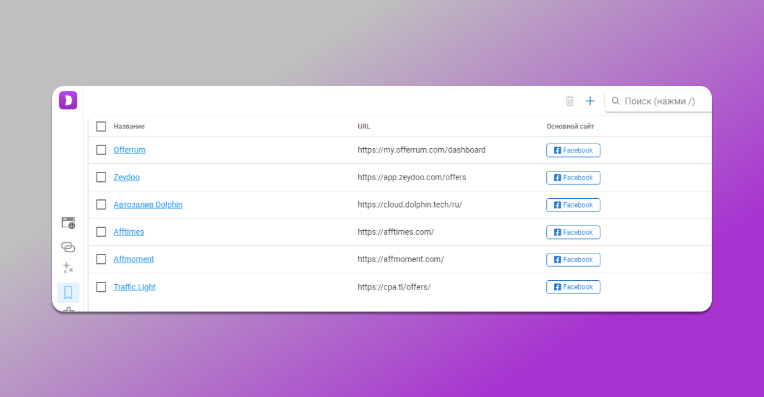Select the bookmarks icon in sidebar
The image size is (764, 397).
[x=68, y=292]
